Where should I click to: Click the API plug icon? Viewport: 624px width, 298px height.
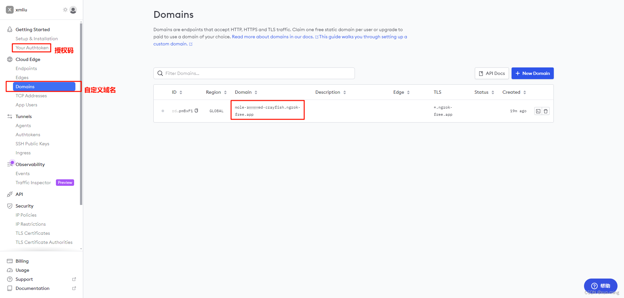[x=10, y=194]
